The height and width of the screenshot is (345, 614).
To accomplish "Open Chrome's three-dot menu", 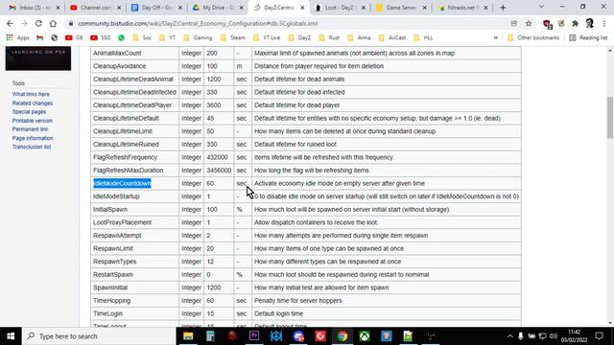I will pos(604,23).
